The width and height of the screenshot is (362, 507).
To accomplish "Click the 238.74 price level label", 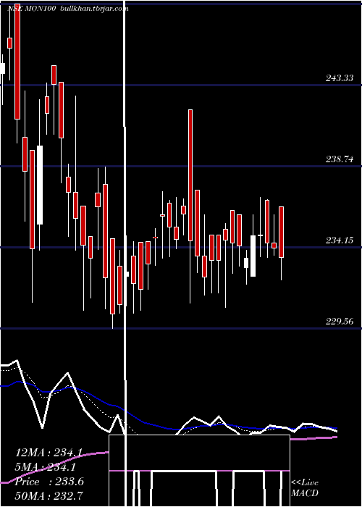I will [340, 159].
